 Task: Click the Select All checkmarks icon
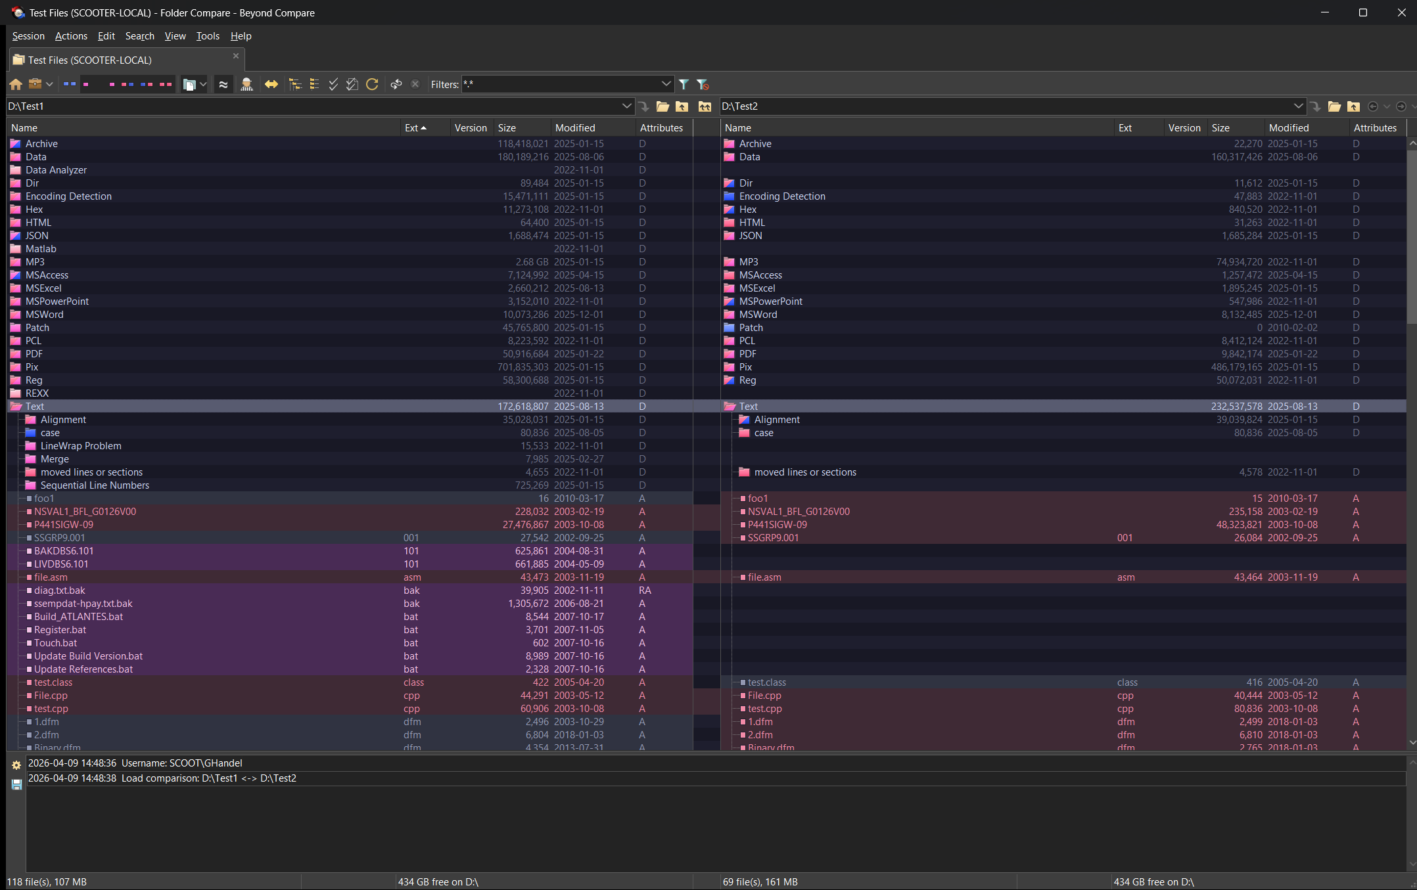(333, 84)
